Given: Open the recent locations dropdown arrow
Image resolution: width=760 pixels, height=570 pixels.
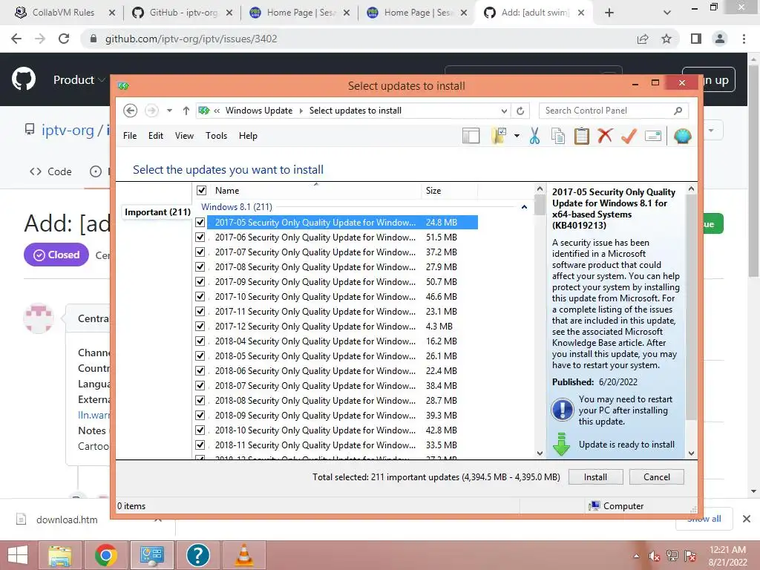Looking at the screenshot, I should tap(169, 111).
